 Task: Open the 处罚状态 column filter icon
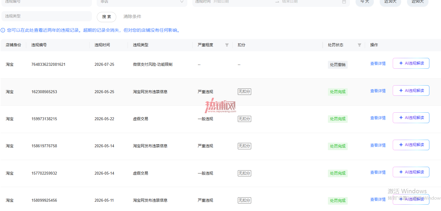359,45
